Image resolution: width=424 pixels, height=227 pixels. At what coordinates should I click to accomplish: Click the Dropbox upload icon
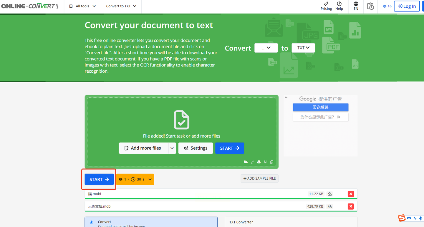pyautogui.click(x=265, y=162)
